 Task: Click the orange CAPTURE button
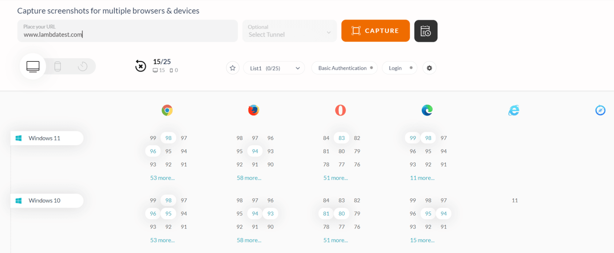[x=375, y=31]
